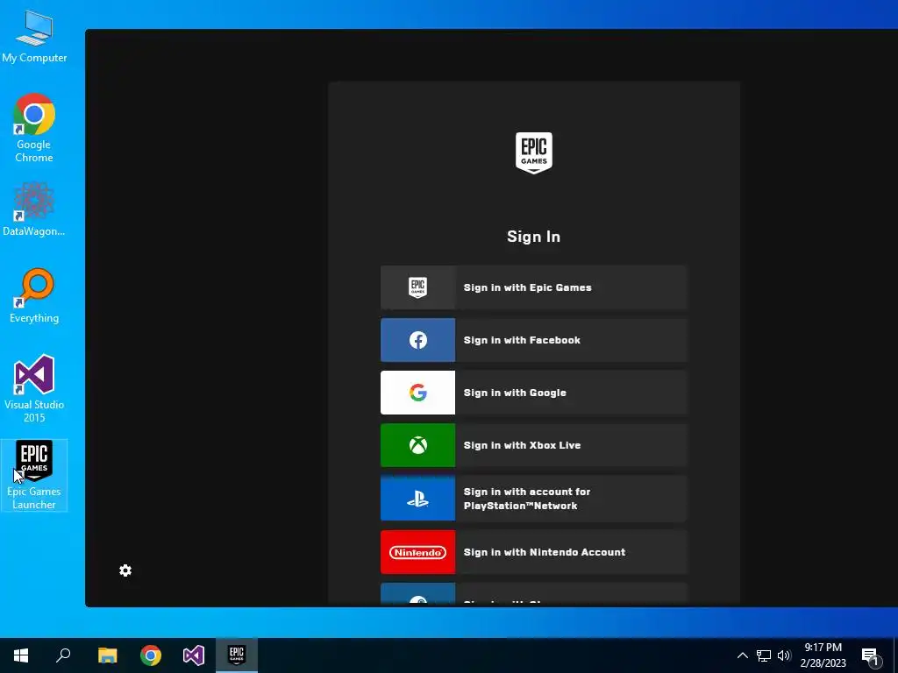
Task: Open the Windows Start menu
Action: tap(21, 655)
